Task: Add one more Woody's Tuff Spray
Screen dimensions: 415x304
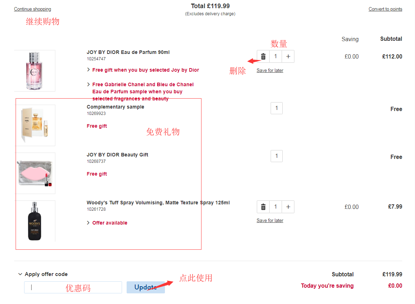Action: point(288,207)
